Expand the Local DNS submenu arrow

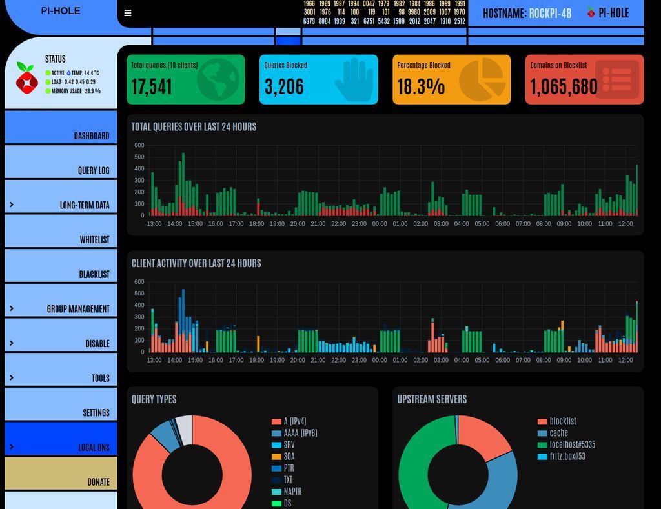(x=12, y=447)
